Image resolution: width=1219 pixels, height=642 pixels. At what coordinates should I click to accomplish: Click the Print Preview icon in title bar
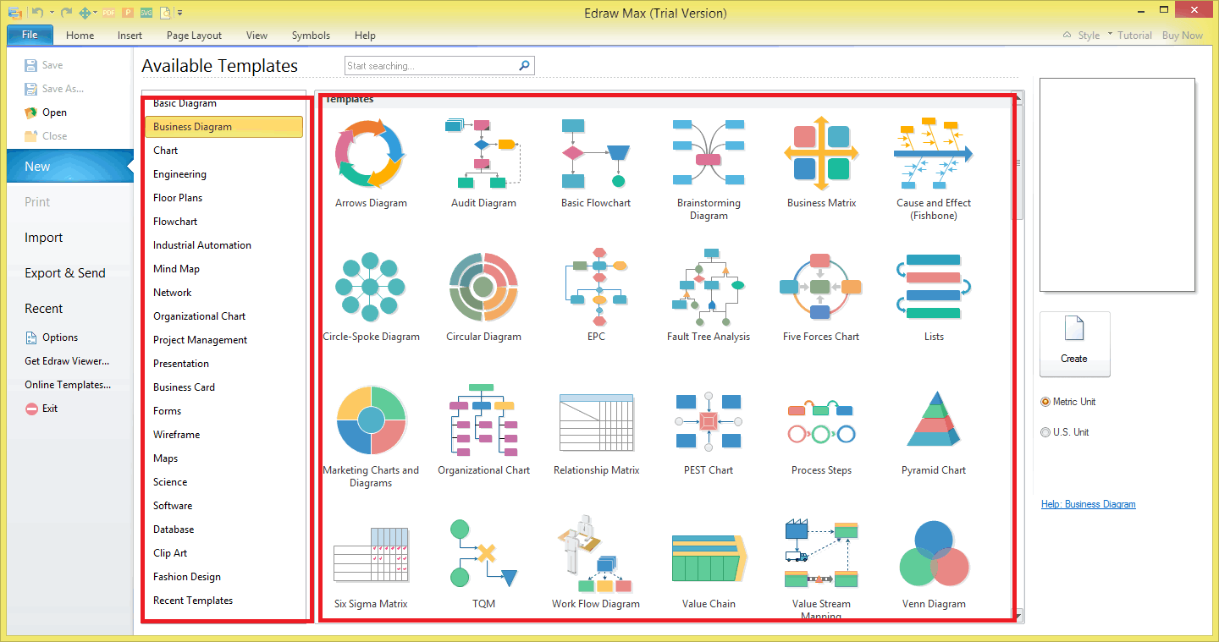click(x=165, y=13)
